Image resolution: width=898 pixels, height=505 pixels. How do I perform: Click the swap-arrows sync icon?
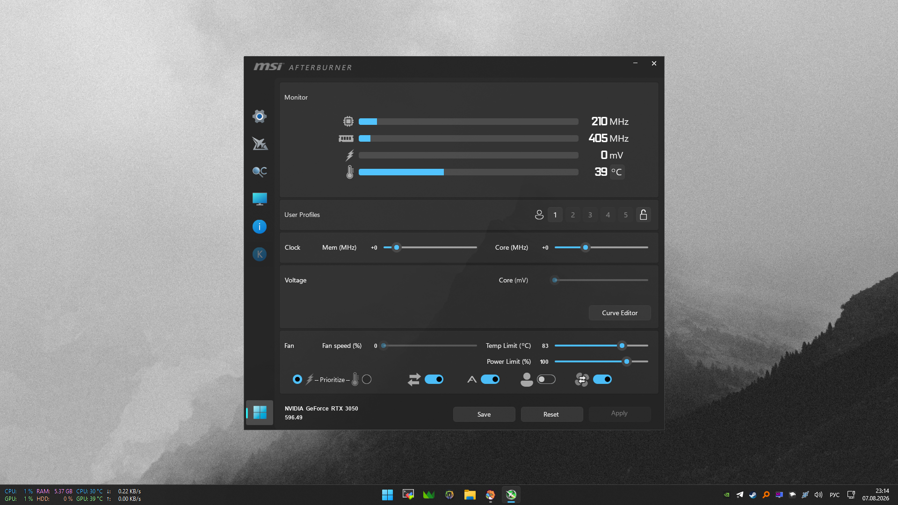pos(414,379)
